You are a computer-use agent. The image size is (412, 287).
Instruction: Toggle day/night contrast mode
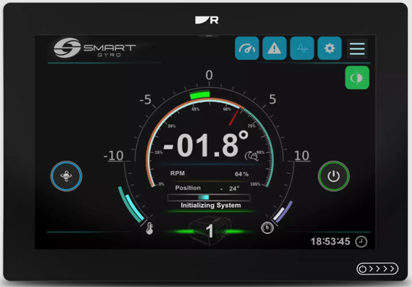pyautogui.click(x=357, y=78)
